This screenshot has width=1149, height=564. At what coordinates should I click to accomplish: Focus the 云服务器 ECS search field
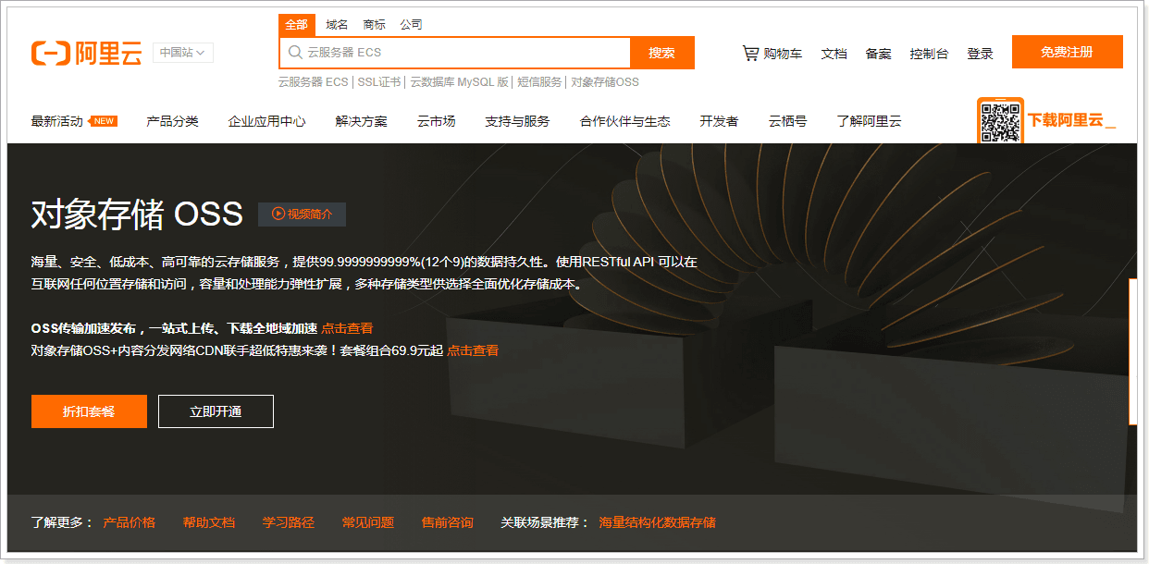[463, 53]
